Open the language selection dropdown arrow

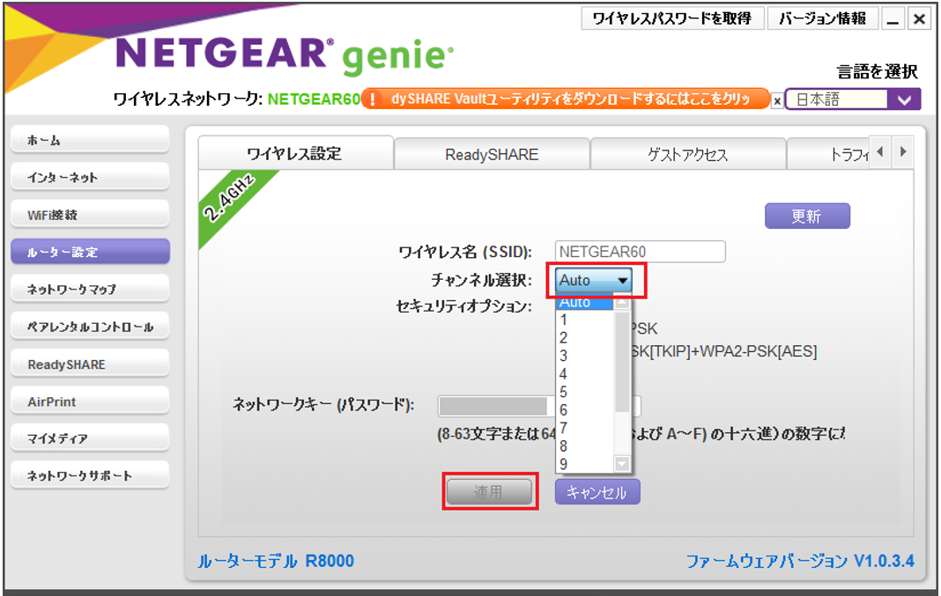[x=904, y=99]
